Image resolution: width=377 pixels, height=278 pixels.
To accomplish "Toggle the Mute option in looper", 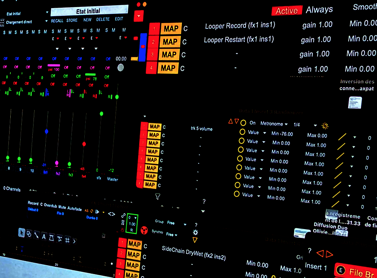I will [x=62, y=208].
